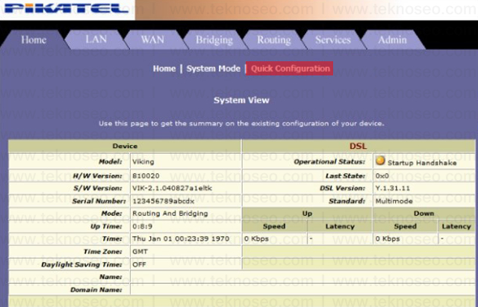Click the Operational Status label
Viewport: 478px width, 307px height.
coord(329,161)
